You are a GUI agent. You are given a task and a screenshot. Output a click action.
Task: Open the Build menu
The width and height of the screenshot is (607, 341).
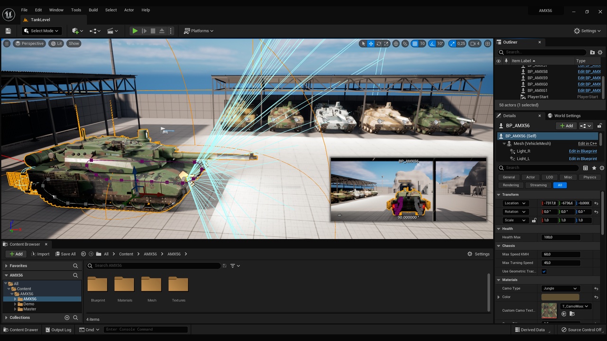(93, 10)
